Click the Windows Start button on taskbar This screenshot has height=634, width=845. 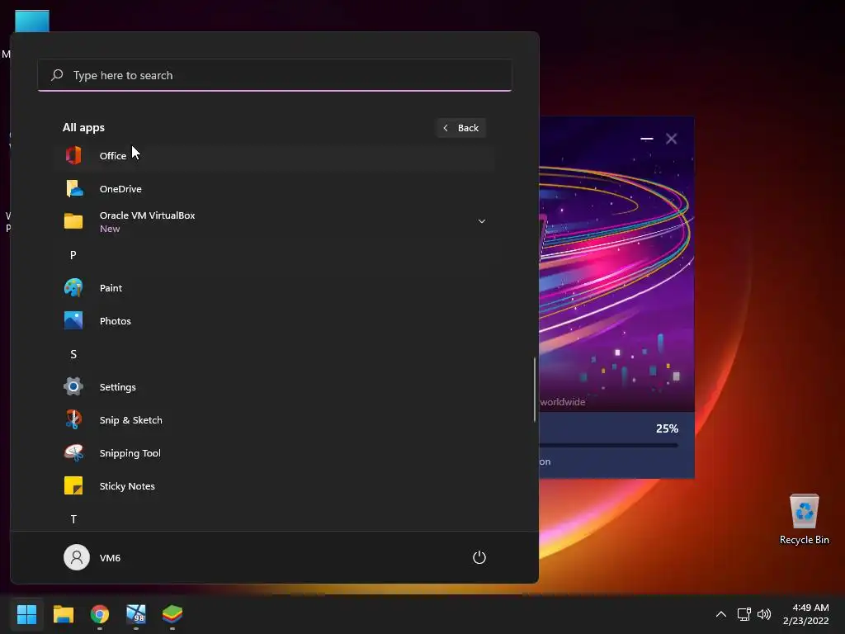click(x=26, y=613)
